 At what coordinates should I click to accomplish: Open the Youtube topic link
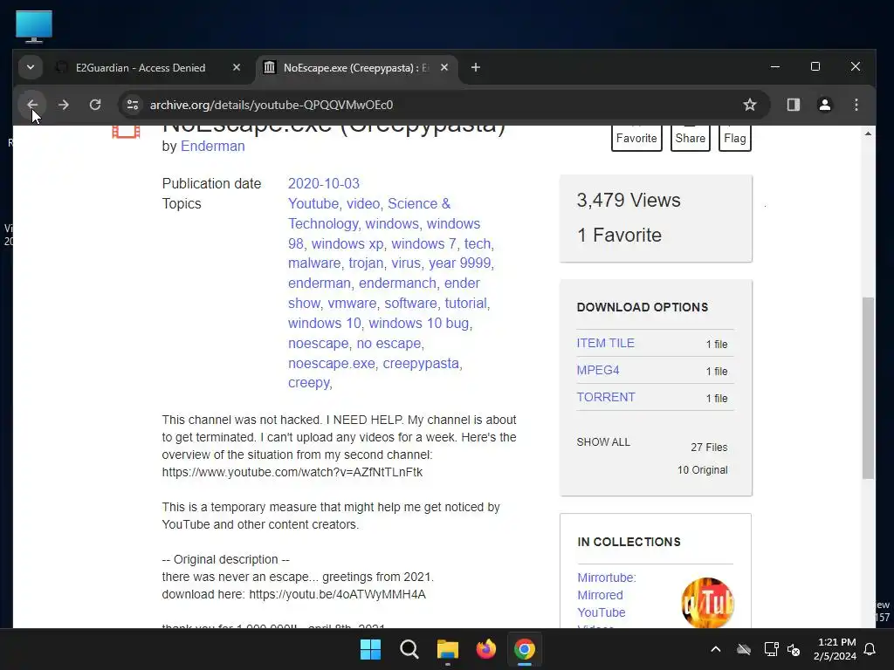point(313,203)
